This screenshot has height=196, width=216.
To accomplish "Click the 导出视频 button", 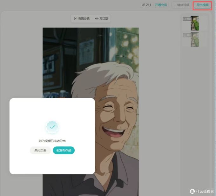I will tap(202, 5).
